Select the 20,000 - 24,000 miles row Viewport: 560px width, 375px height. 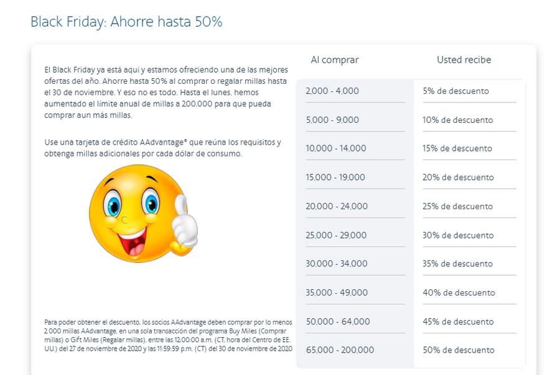pos(411,206)
